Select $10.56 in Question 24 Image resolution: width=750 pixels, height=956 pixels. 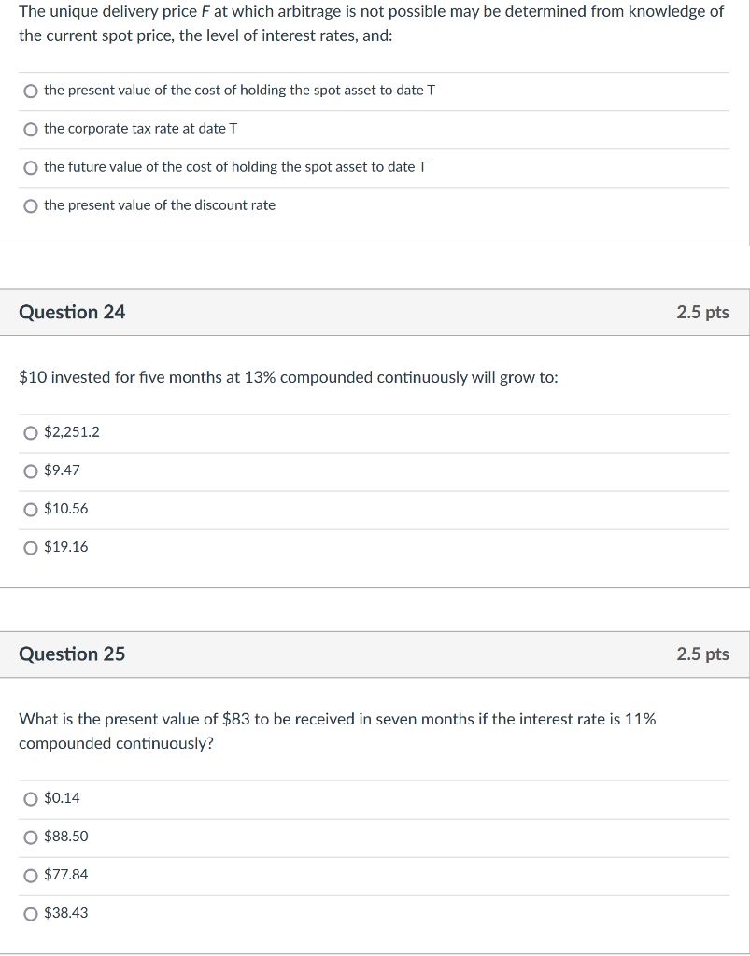click(x=65, y=509)
